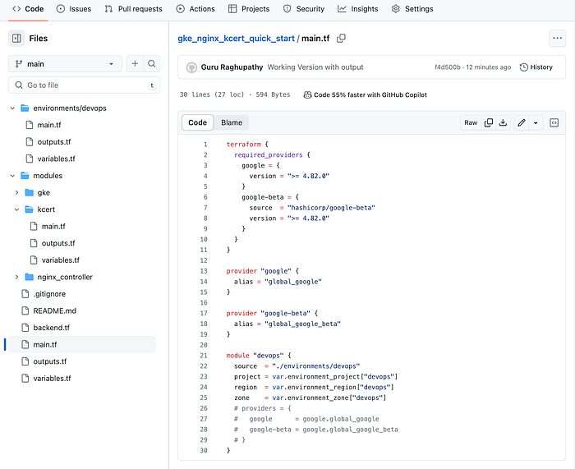Click the add file plus icon

click(x=135, y=64)
